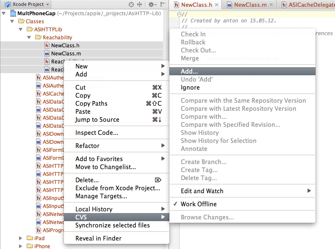Click the NewClass.h file icon in tree
This screenshot has width=335, height=249.
(x=47, y=46)
